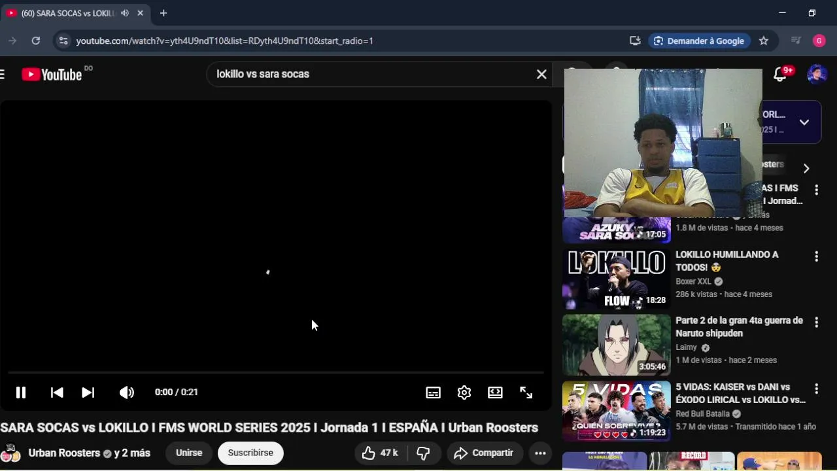
Task: Minimize the Chrome window
Action: point(782,13)
